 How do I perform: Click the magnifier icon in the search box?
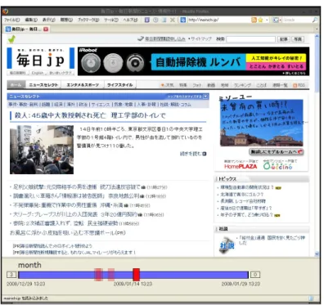(x=314, y=20)
